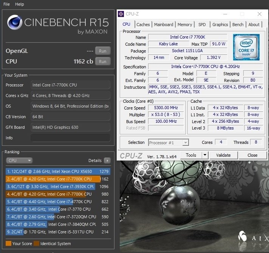Click the Intel Core i7 logo badge
This screenshot has width=269, height=253.
(246, 47)
